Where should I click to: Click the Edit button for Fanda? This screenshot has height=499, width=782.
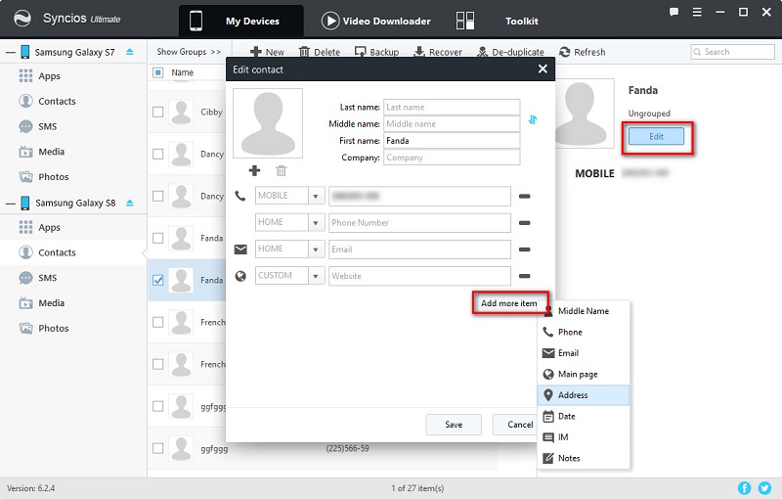(x=656, y=136)
